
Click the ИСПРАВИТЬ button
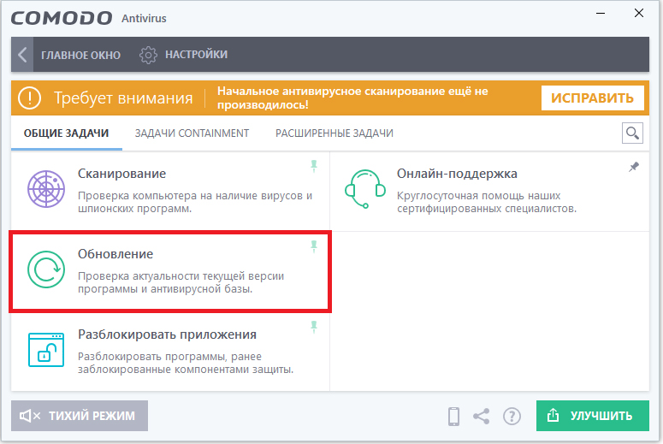click(592, 98)
